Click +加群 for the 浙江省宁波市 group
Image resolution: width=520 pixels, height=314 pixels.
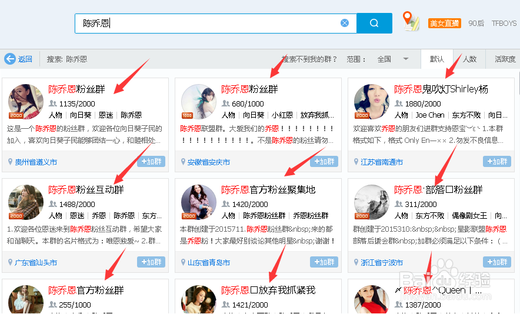[x=497, y=262]
